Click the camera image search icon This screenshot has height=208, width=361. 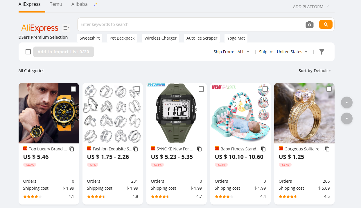click(x=310, y=24)
